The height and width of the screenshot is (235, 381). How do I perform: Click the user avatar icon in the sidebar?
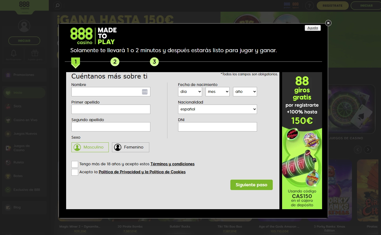(24, 26)
